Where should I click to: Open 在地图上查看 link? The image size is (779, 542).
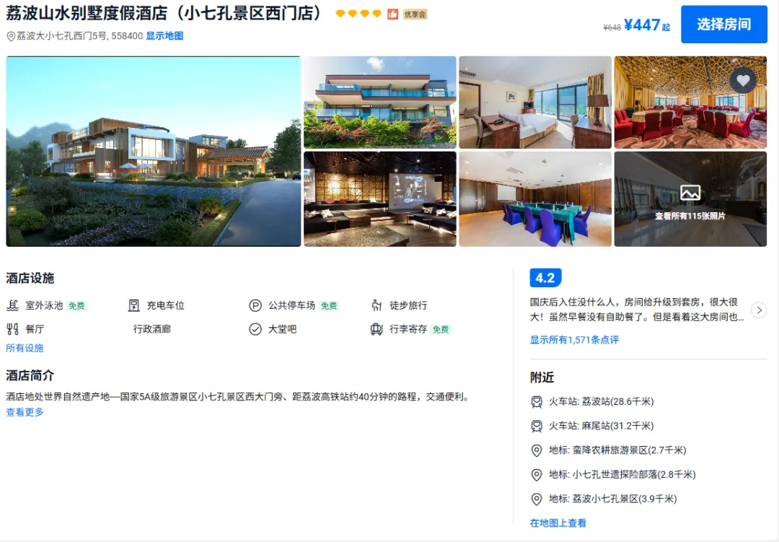(x=558, y=523)
